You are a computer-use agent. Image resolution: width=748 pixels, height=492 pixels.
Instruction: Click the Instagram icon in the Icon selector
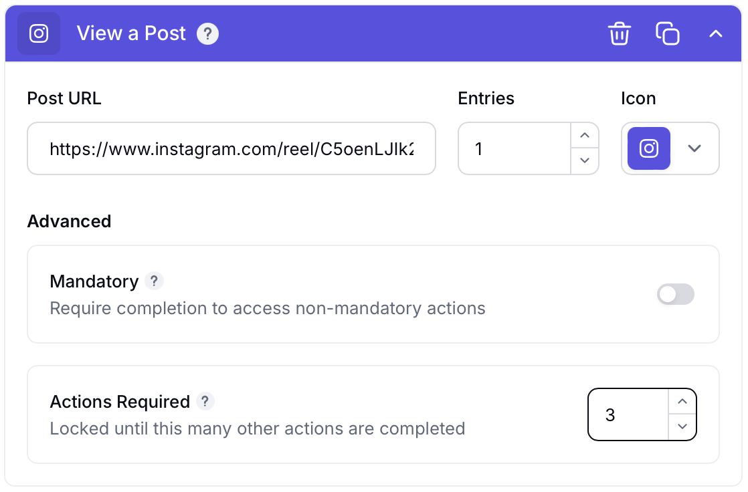[648, 148]
